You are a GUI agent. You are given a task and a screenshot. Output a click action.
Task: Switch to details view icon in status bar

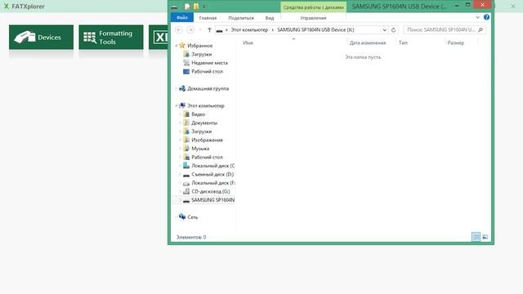click(x=476, y=237)
